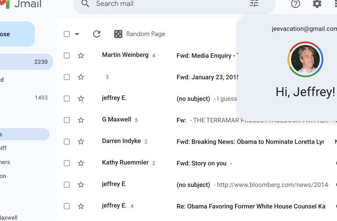Screen dimensions: 337x221
Task: Click the Random Page dice icon
Action: tap(118, 34)
